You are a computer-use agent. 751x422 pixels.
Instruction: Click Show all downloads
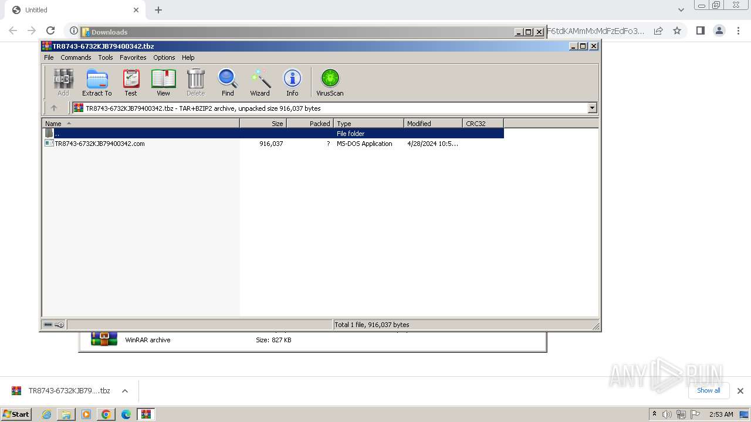[709, 390]
